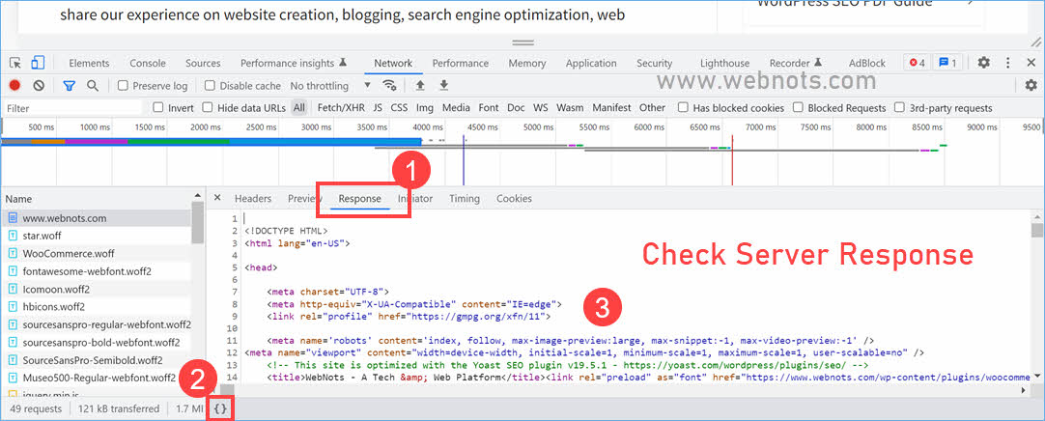Select www.webnots.com request in list
Viewport: 1045px width, 421px height.
pyautogui.click(x=65, y=218)
